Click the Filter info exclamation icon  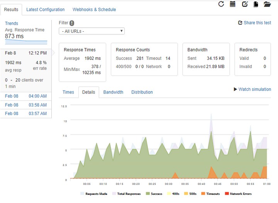click(x=72, y=23)
